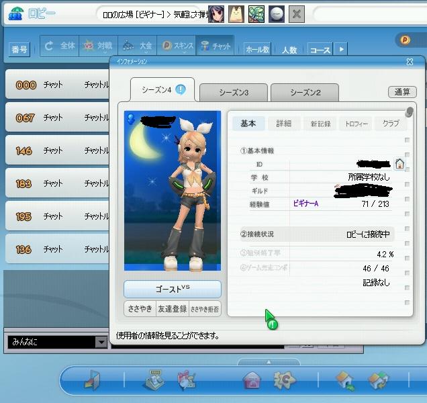Click the character portrait image
Screen dimensions: 427x403
[173, 191]
